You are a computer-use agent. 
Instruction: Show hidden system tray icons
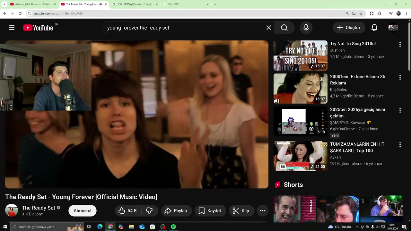coord(357,227)
